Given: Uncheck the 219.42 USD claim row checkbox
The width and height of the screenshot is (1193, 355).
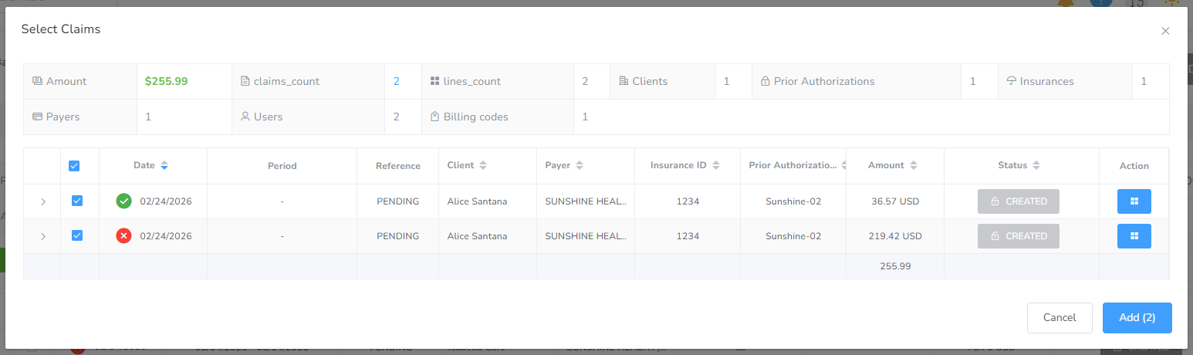Looking at the screenshot, I should [x=77, y=236].
